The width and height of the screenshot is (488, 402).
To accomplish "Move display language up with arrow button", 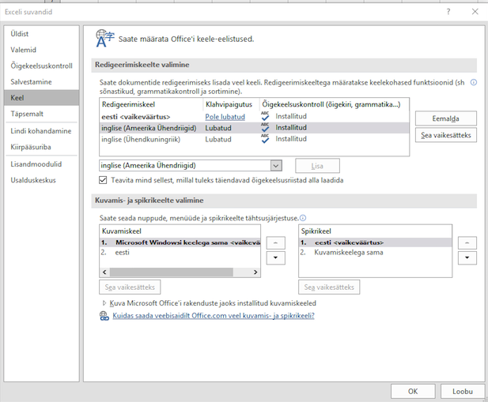I will coord(275,242).
